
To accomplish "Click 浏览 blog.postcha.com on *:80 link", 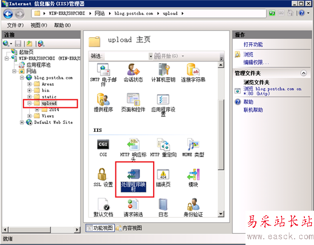I will click(x=272, y=91).
